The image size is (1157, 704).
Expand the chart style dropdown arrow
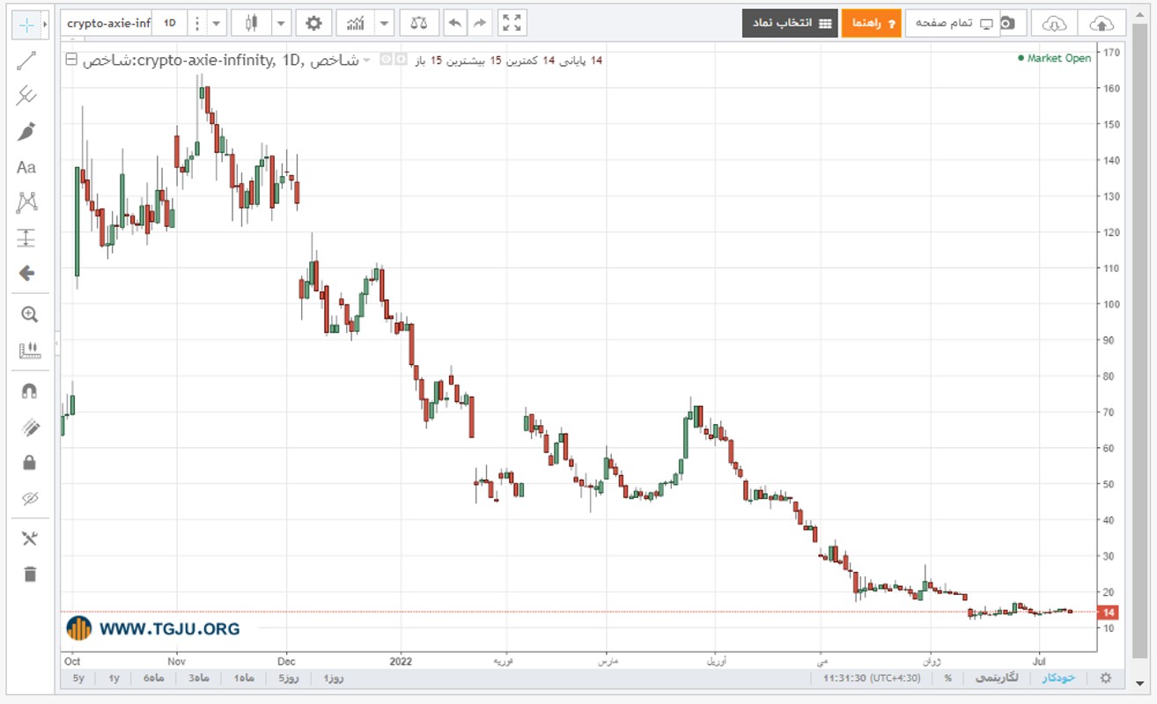click(x=281, y=24)
